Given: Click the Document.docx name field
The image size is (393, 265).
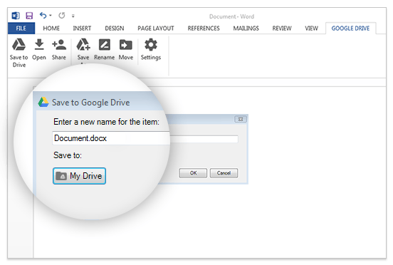Looking at the screenshot, I should [145, 138].
